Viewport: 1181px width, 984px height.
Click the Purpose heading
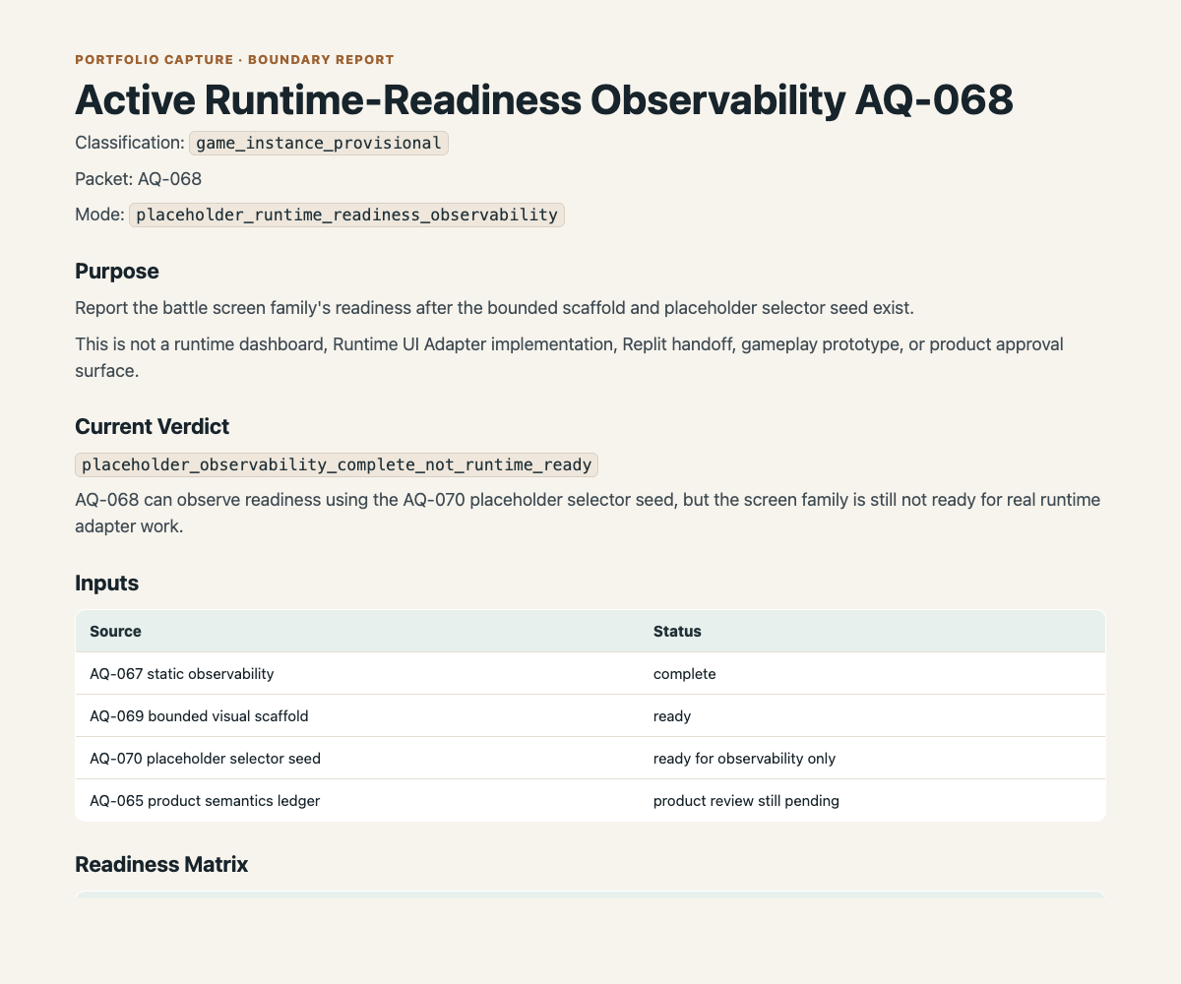[x=117, y=271]
